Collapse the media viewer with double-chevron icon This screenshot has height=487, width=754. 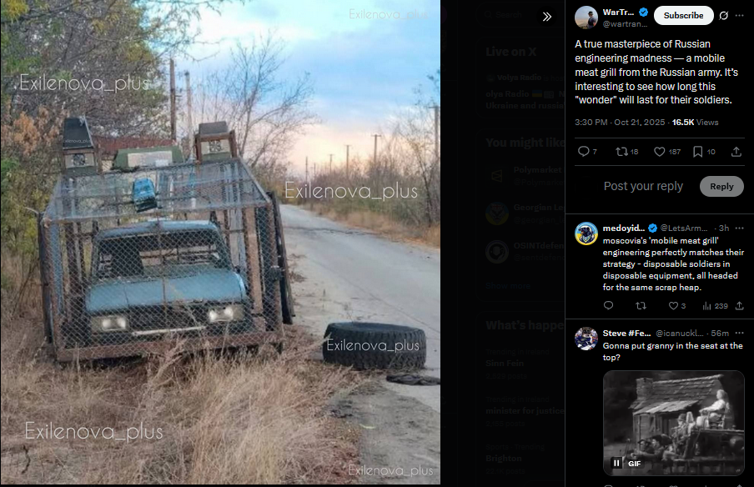point(547,17)
